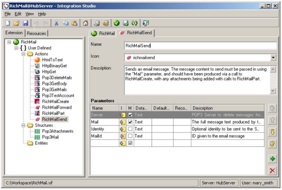Viewport: 282px width, 190px height.
Task: Open the Icon dropdown showing richmailsend
Action: 273,58
